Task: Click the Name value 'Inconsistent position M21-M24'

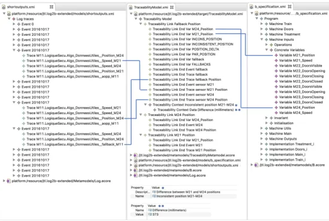Action: 179,197
